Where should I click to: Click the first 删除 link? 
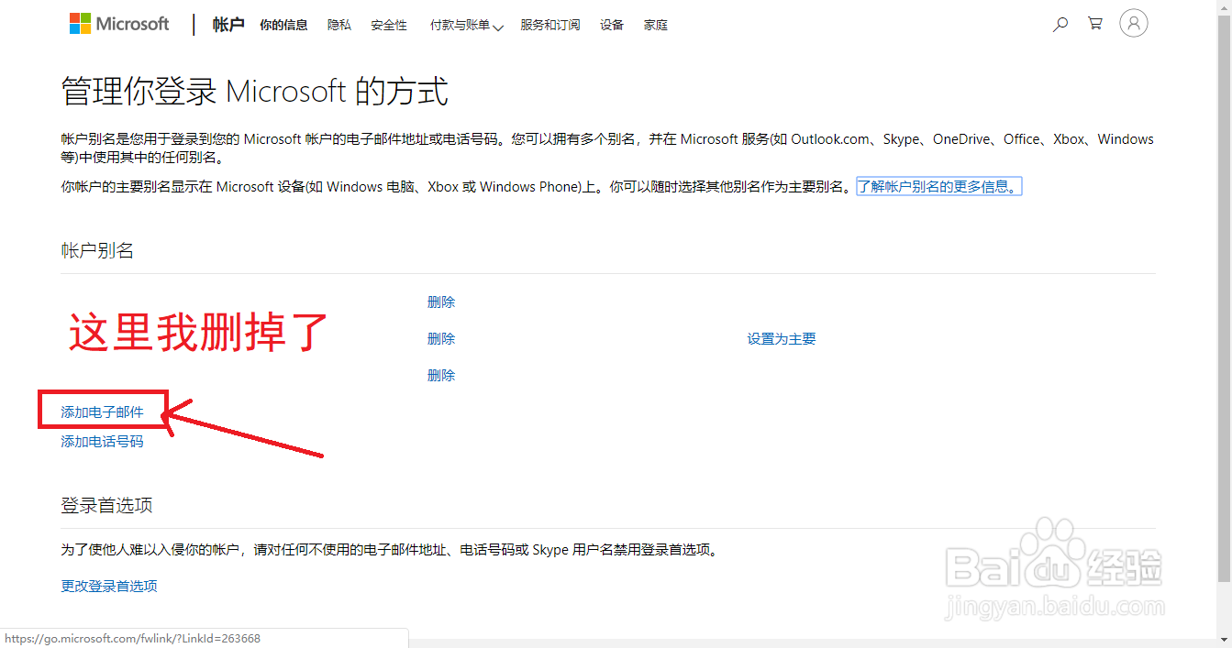(x=441, y=302)
